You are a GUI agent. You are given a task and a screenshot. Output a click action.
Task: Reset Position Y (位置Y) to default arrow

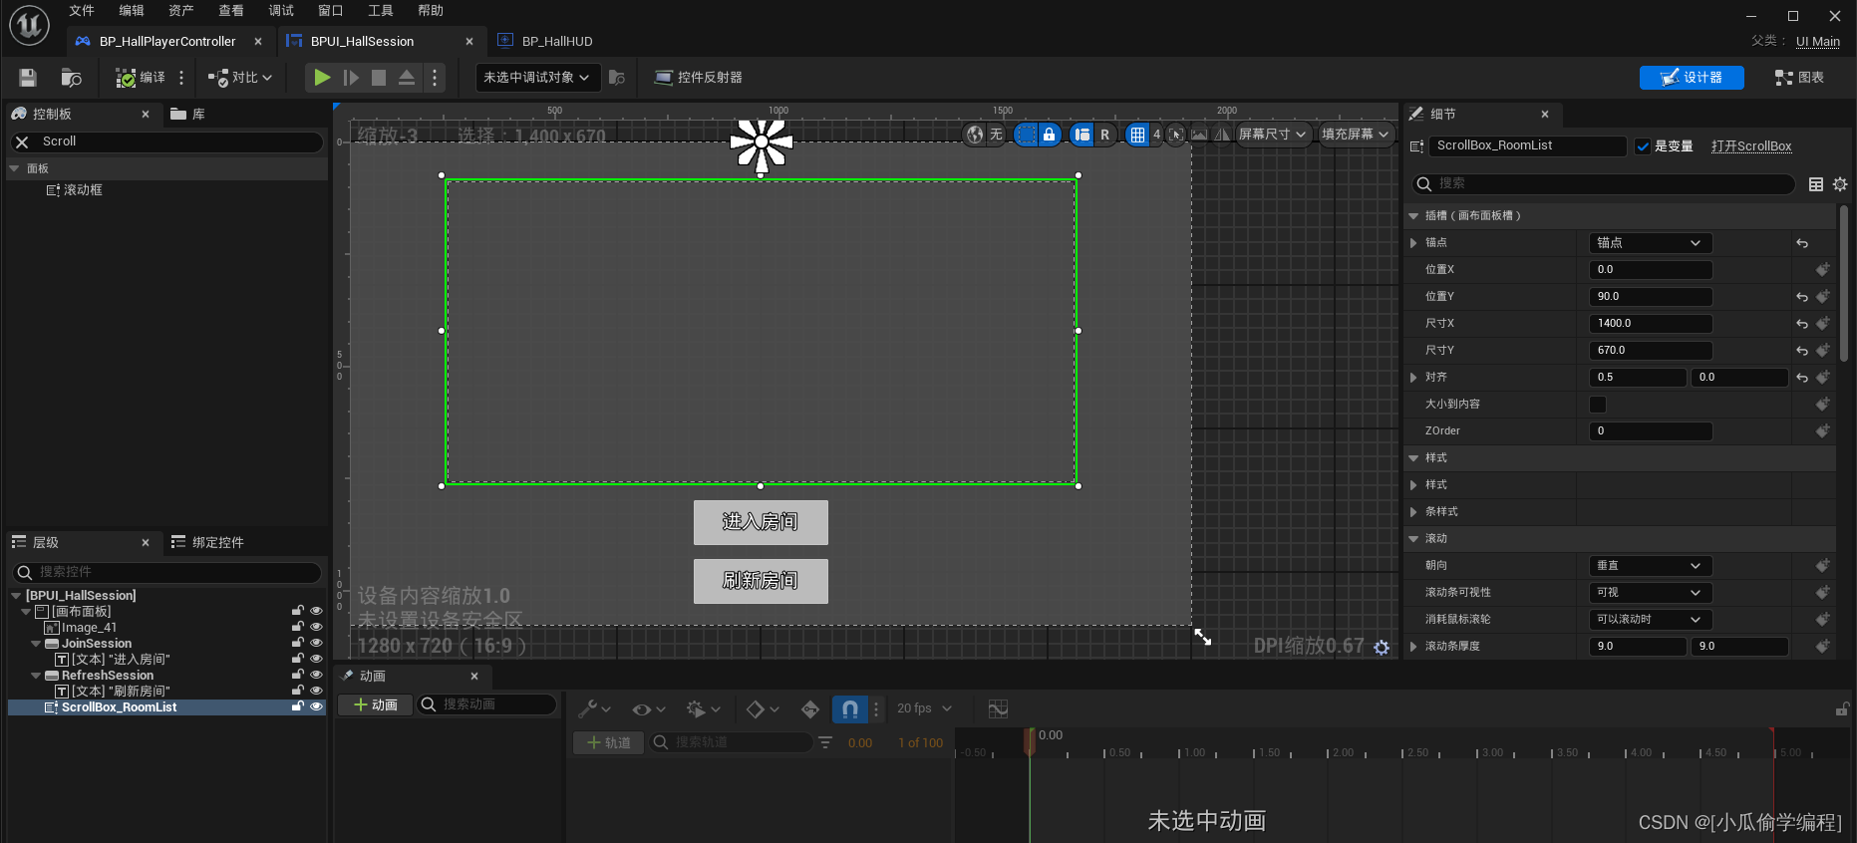1802,297
